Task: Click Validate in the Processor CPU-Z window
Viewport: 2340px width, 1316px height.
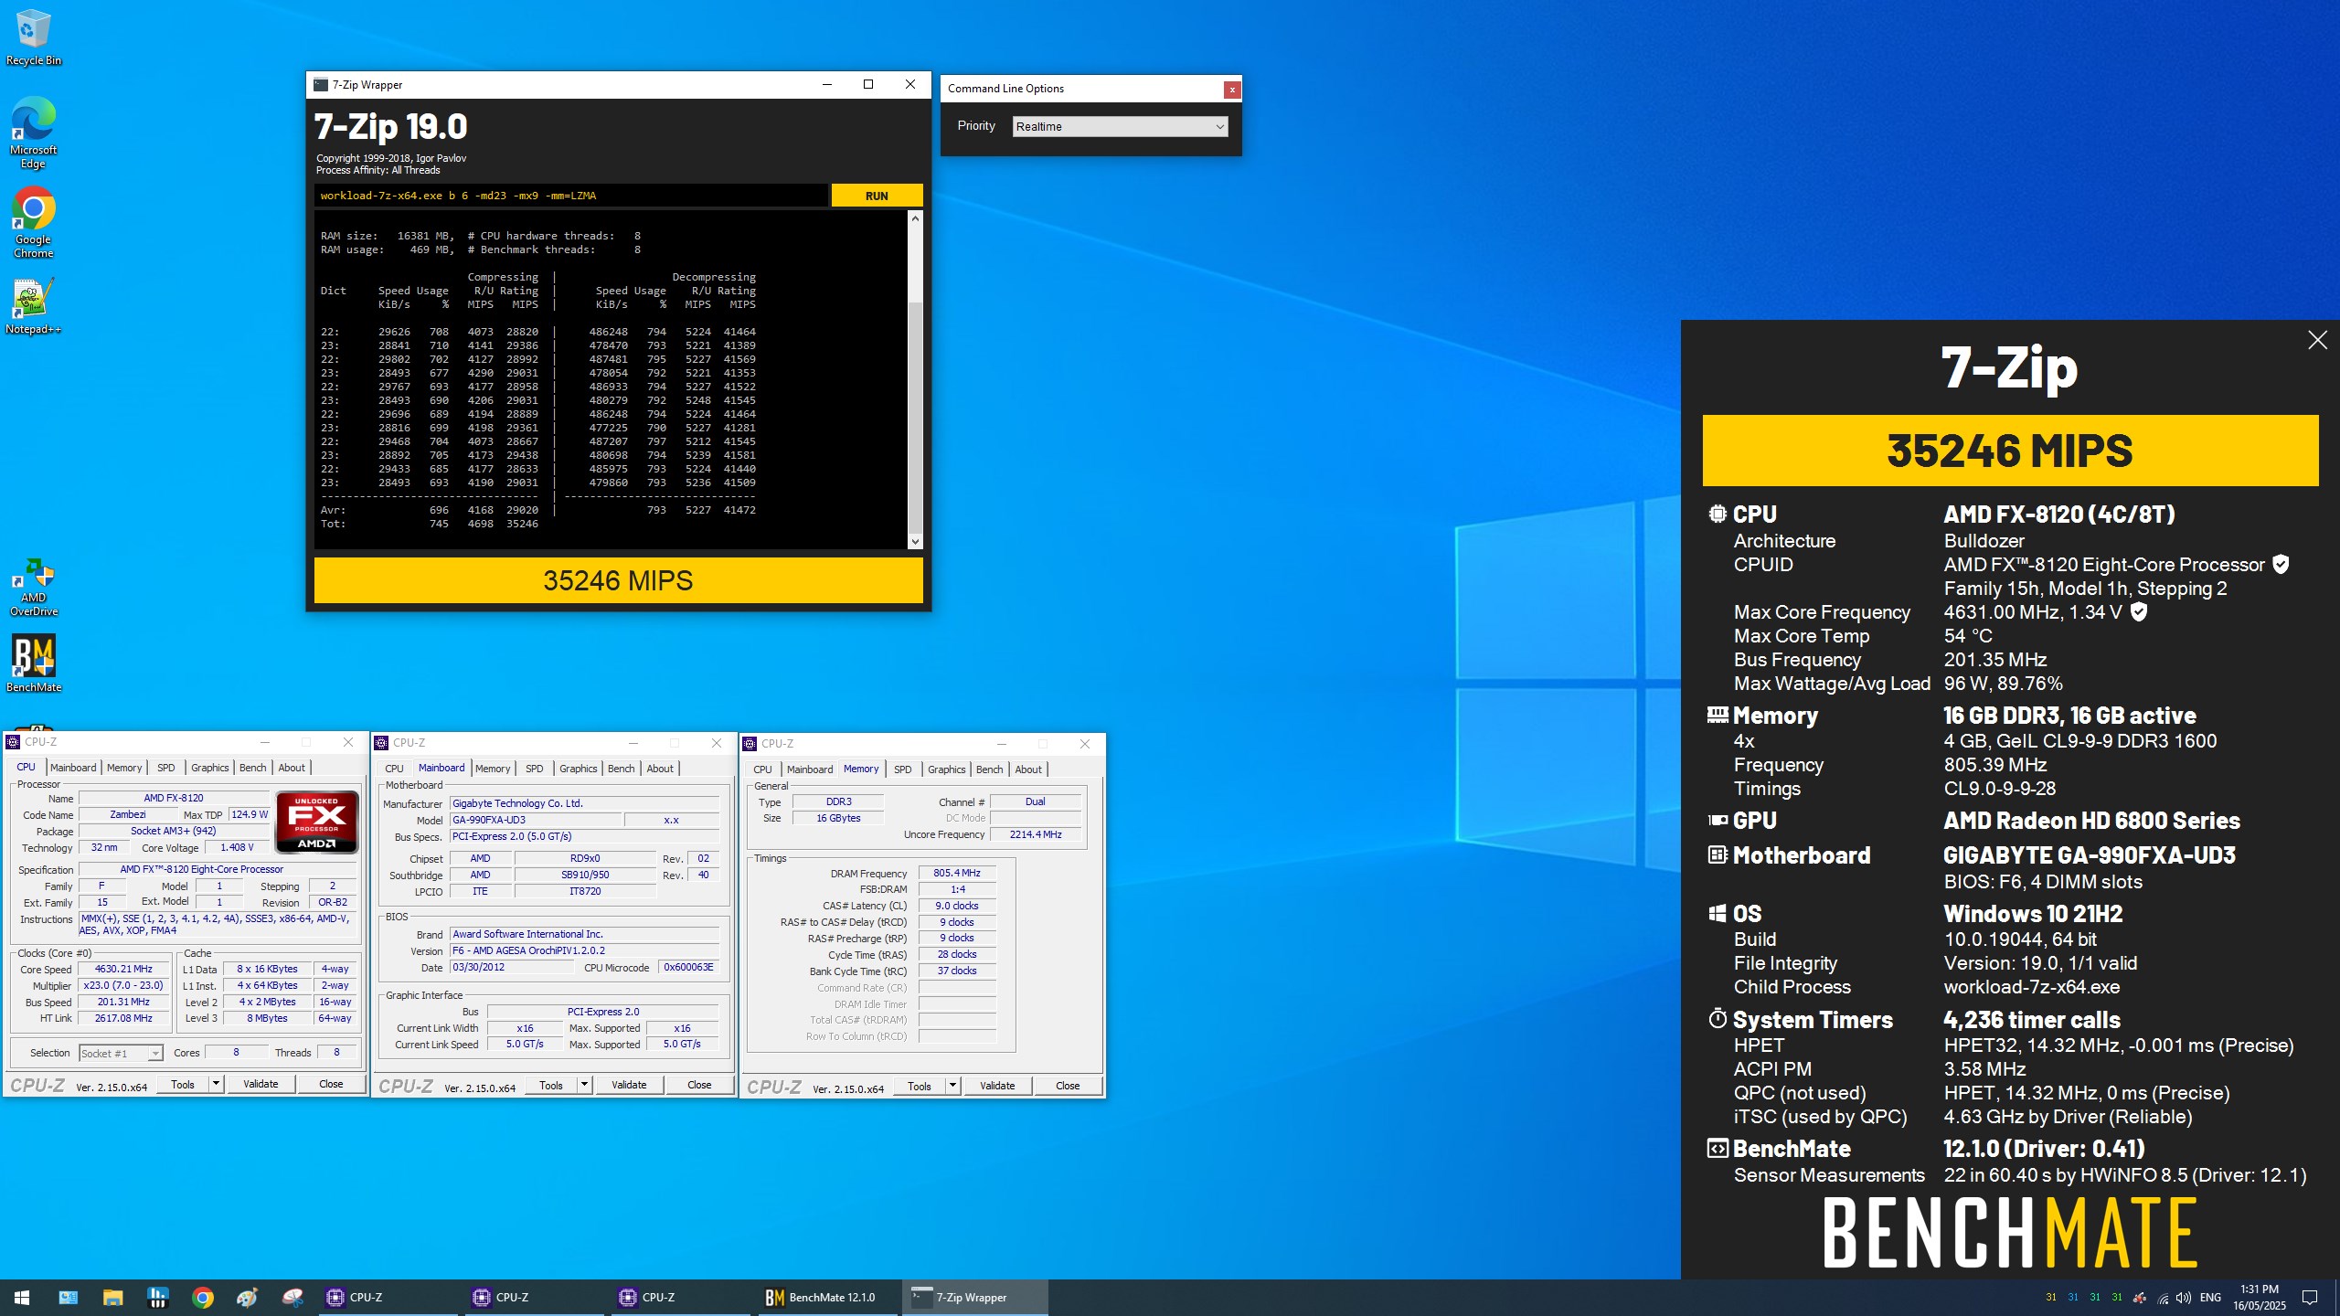Action: (261, 1084)
